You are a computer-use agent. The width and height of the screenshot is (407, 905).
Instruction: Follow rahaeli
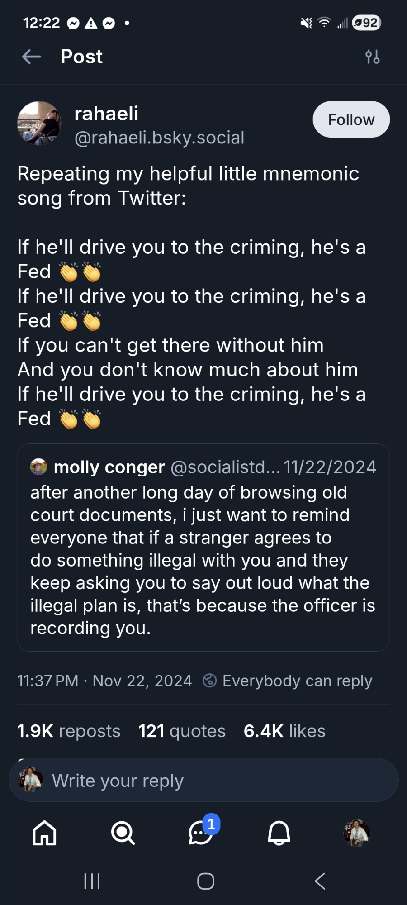(x=351, y=119)
